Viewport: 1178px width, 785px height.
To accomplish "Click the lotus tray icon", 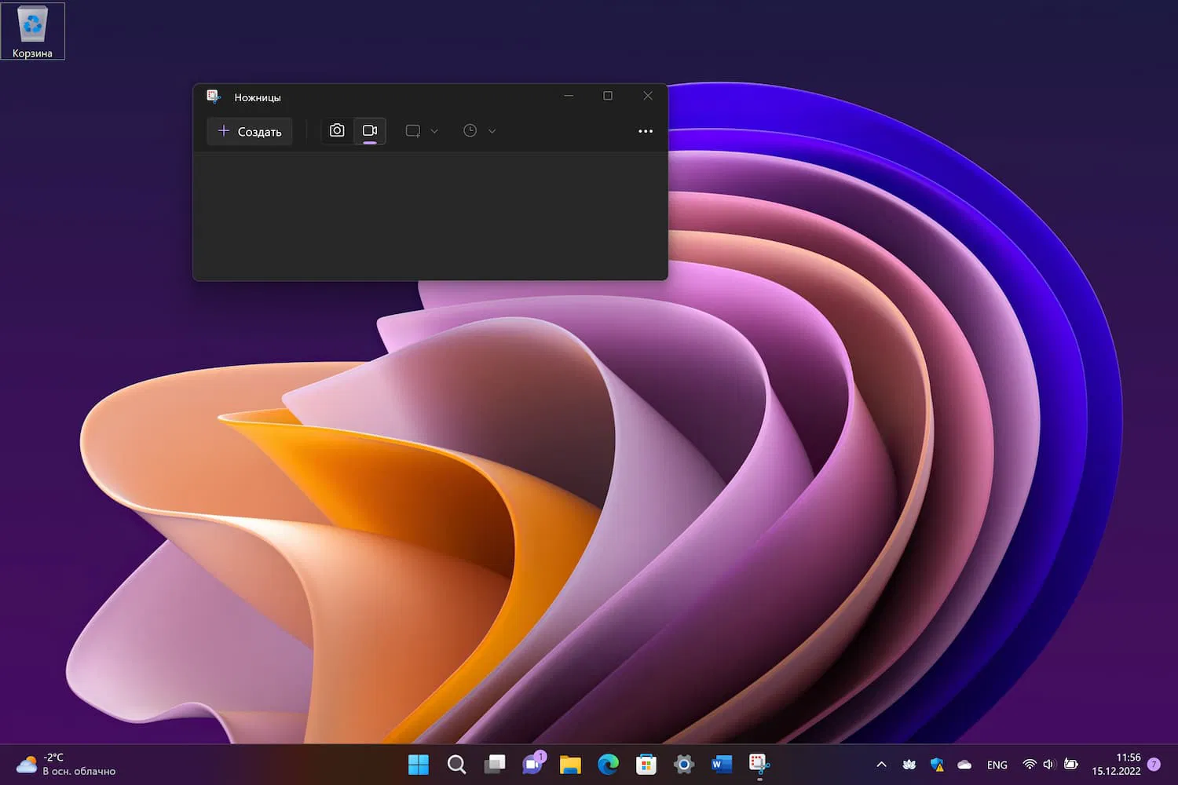I will (909, 765).
